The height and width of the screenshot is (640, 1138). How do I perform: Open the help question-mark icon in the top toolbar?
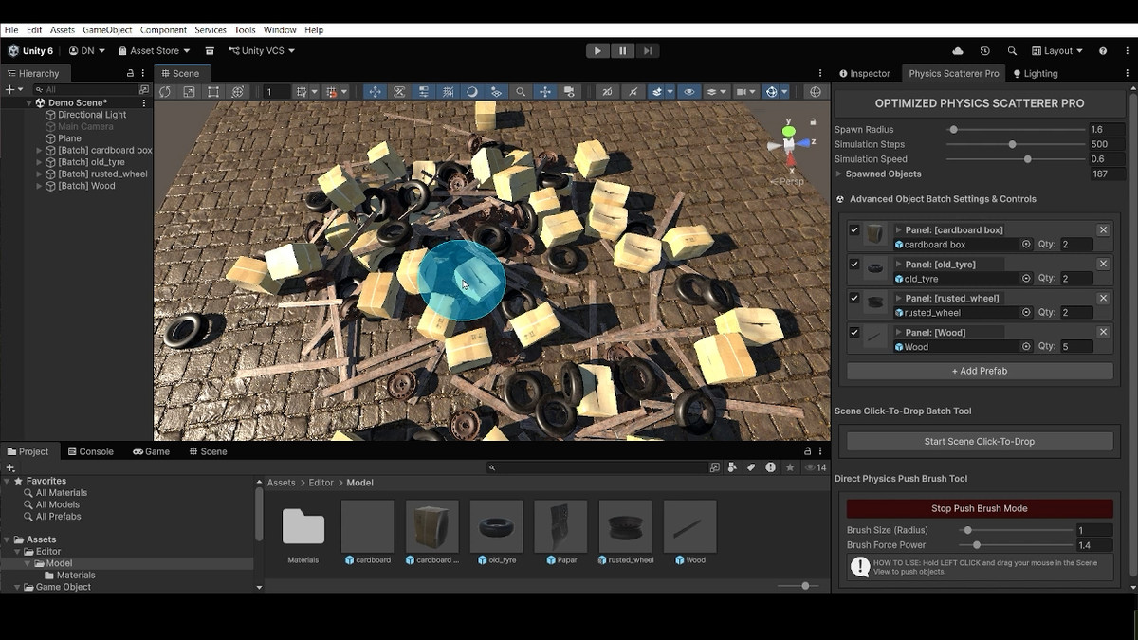[x=1103, y=51]
